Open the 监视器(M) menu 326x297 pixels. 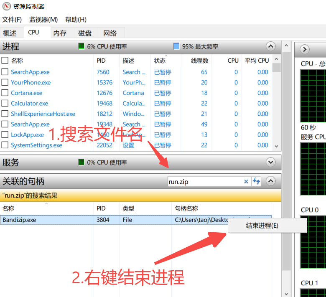[x=43, y=20]
